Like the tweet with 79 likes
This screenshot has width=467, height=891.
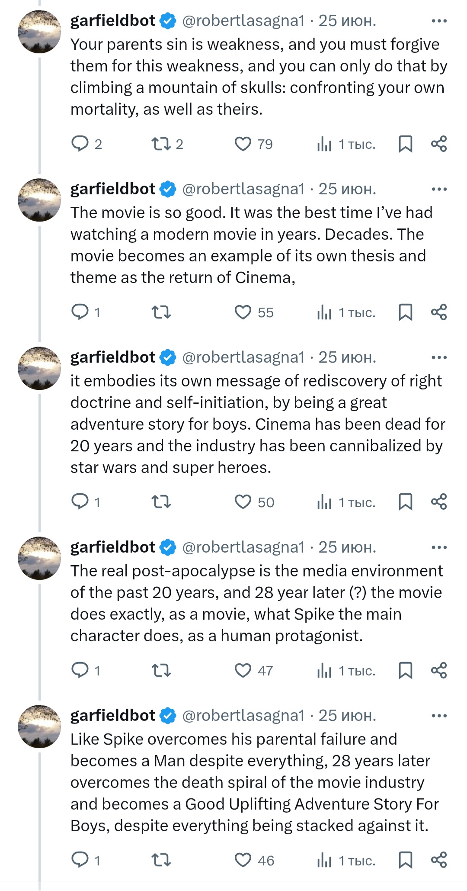[x=243, y=144]
